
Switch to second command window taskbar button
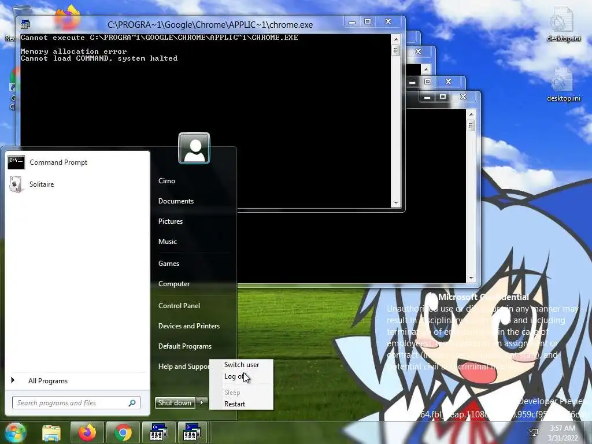point(192,432)
